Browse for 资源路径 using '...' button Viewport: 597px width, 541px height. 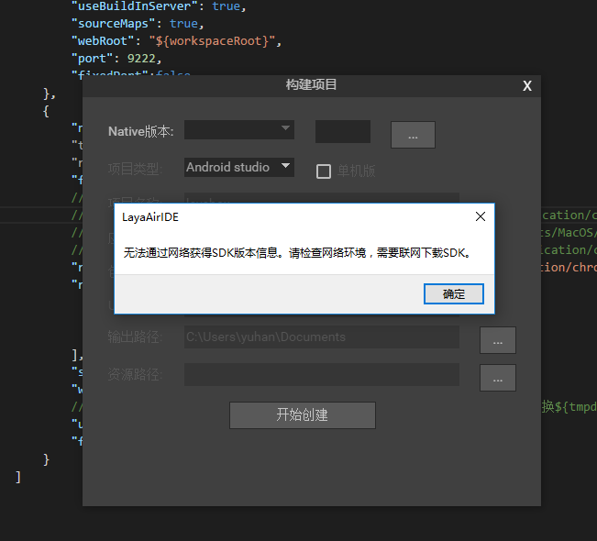click(x=497, y=378)
